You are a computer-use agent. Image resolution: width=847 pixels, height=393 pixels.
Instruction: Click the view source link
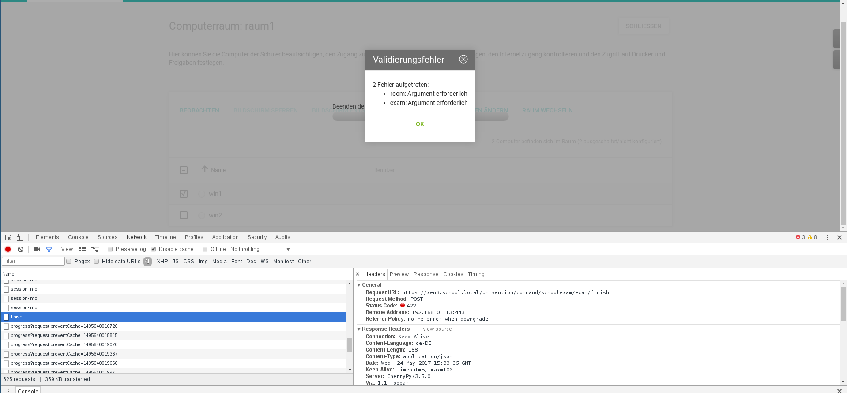click(x=437, y=329)
